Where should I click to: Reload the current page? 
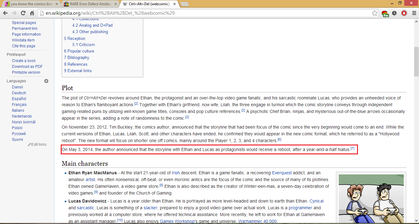[x=23, y=13]
